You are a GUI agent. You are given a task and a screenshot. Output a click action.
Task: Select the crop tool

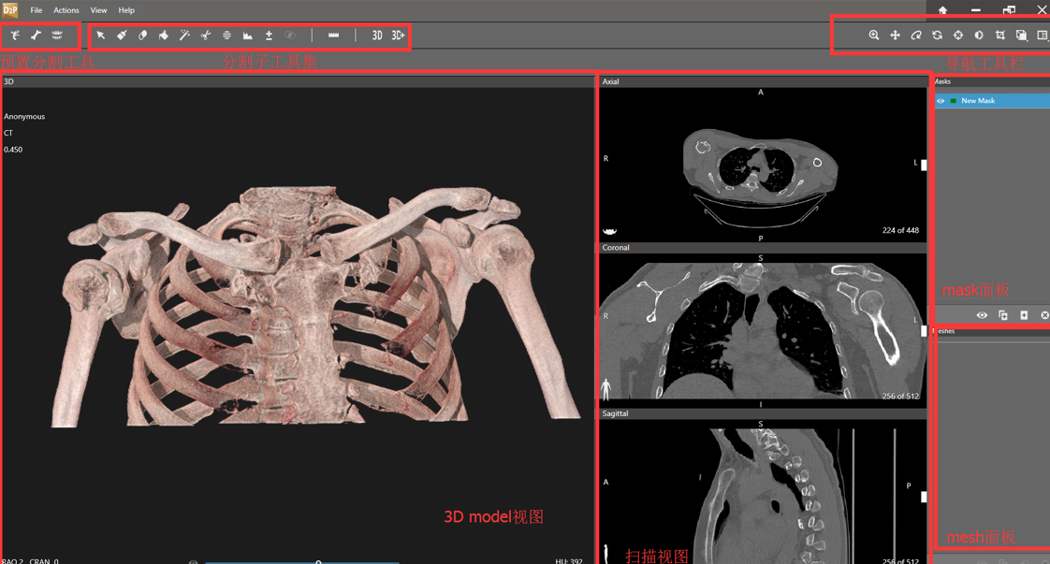[1000, 36]
